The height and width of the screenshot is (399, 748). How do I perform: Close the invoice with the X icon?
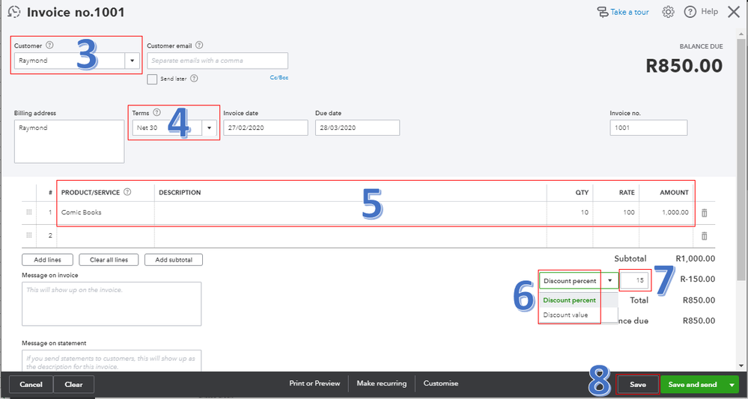click(734, 12)
